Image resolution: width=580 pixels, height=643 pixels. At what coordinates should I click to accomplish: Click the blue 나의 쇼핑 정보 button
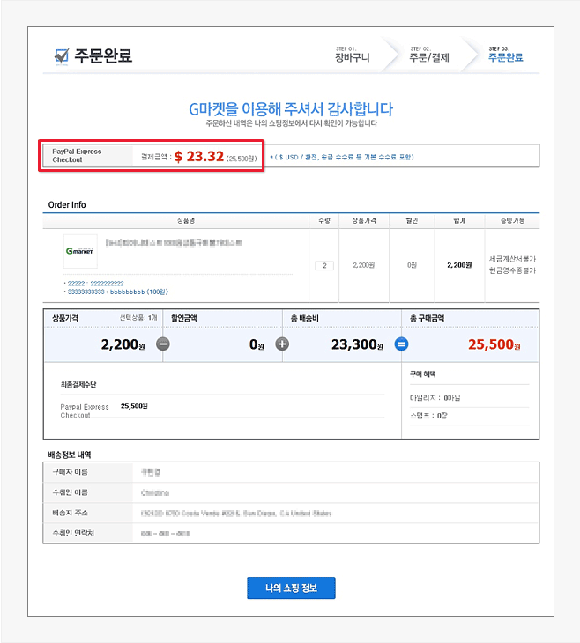click(x=291, y=588)
